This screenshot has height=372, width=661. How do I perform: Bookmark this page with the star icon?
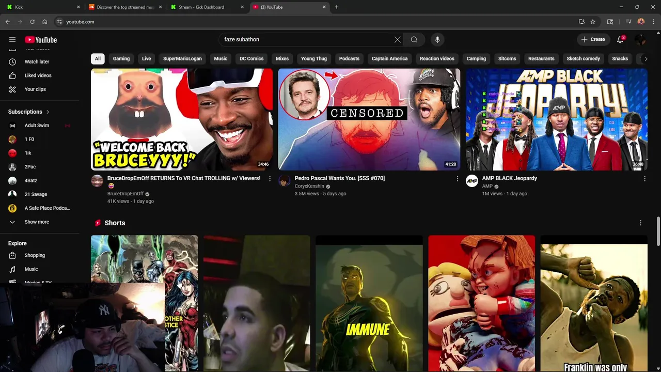(593, 22)
